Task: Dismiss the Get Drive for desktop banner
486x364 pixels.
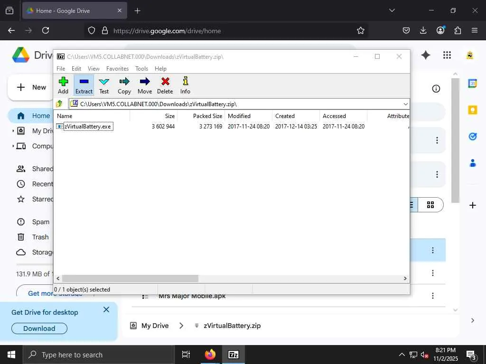Action: pyautogui.click(x=106, y=309)
